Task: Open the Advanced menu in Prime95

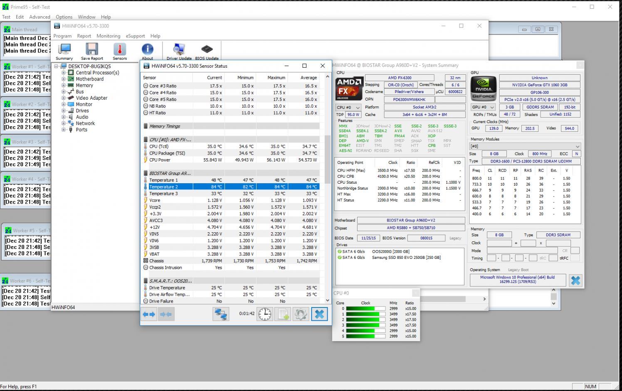Action: 39,17
